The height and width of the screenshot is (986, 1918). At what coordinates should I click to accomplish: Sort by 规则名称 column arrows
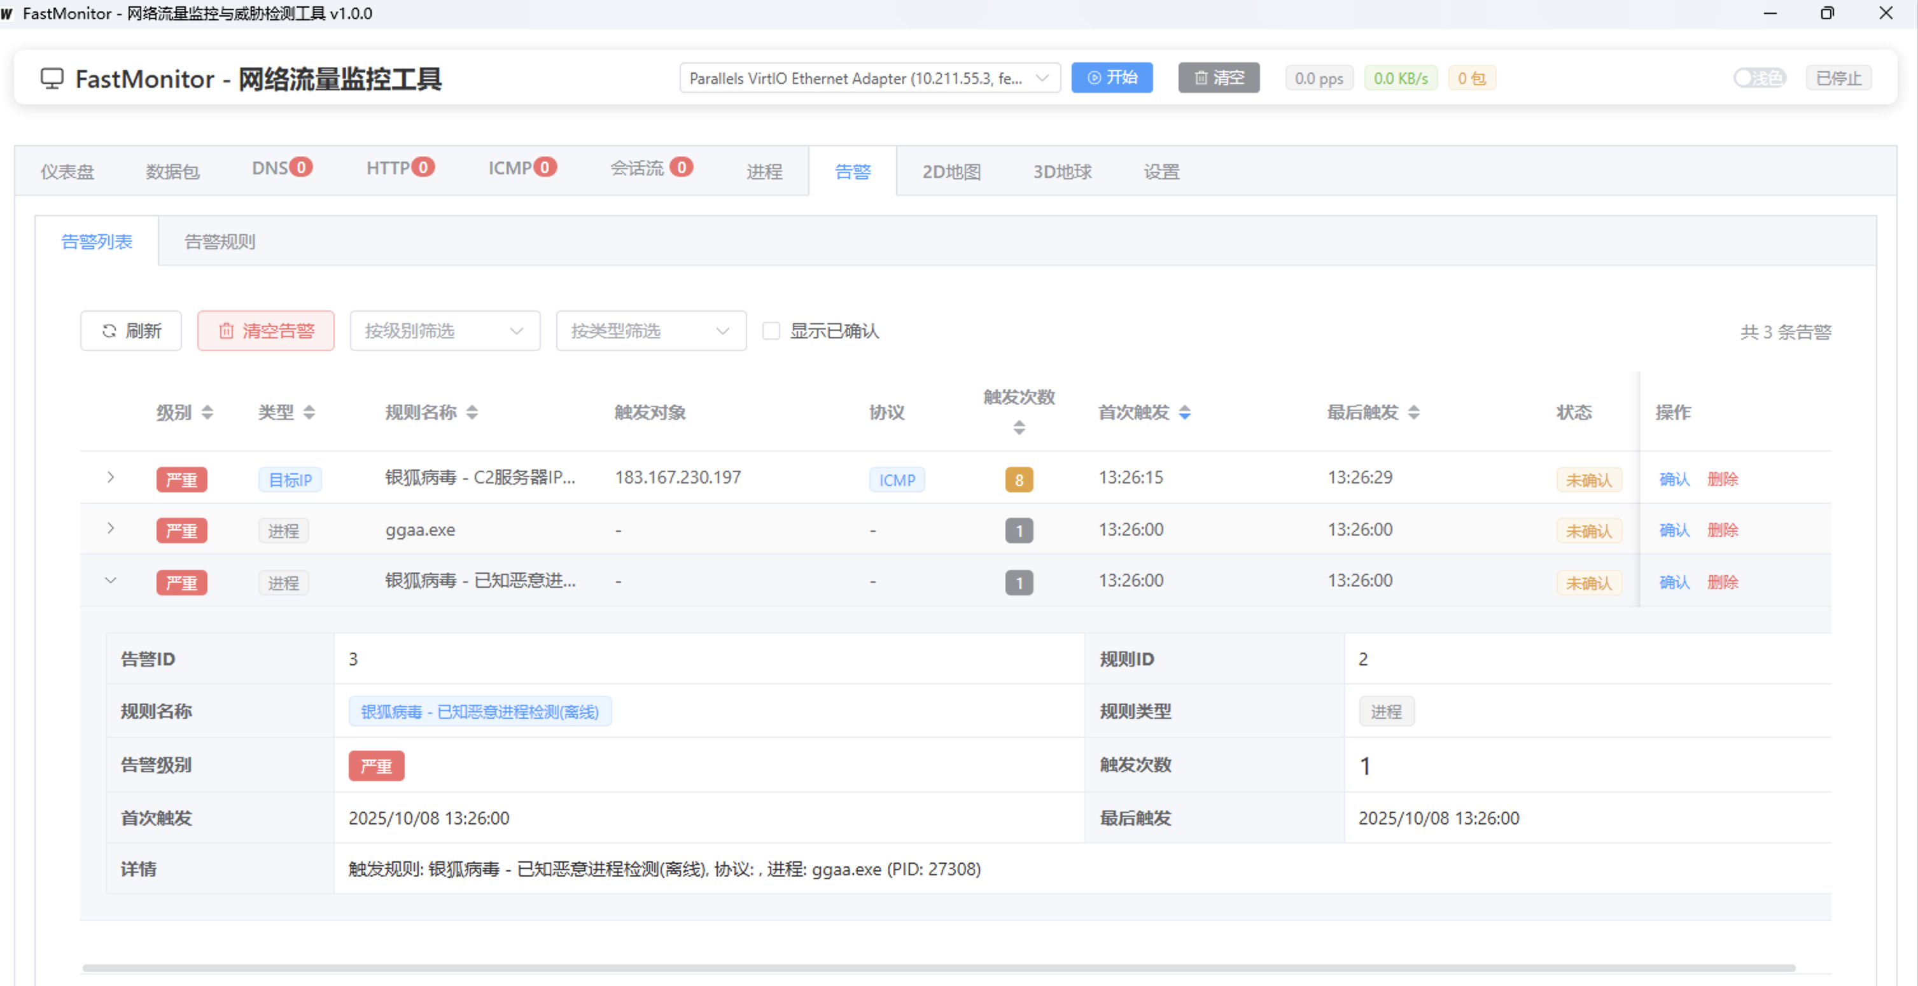tap(472, 412)
